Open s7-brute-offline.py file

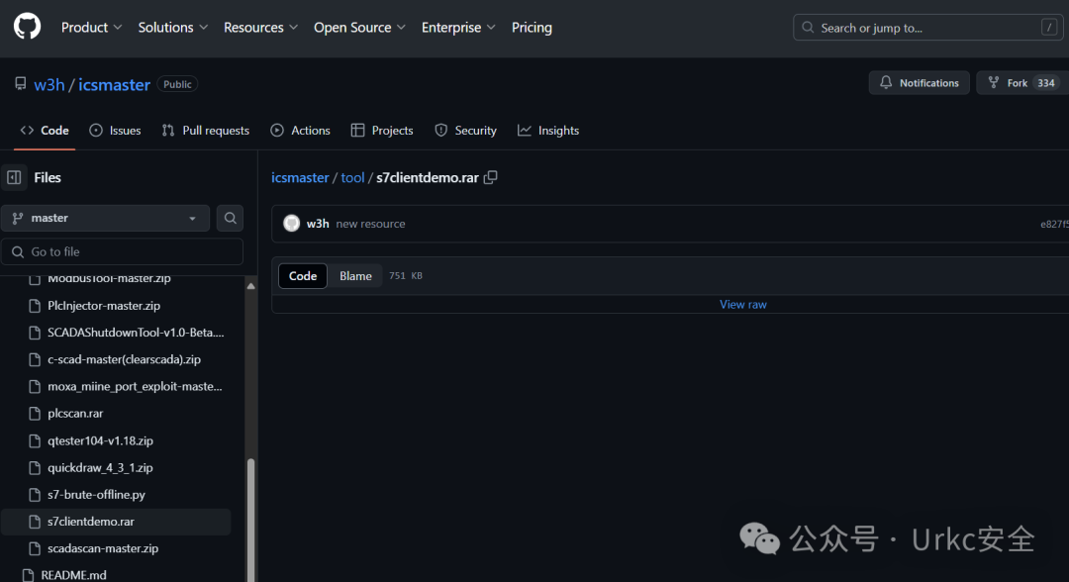coord(96,495)
